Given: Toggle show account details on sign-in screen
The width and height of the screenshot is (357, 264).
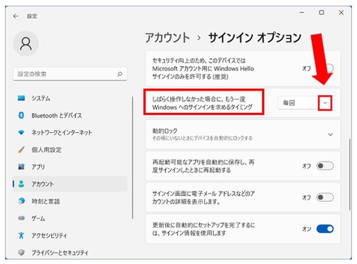Looking at the screenshot, I should (x=325, y=197).
